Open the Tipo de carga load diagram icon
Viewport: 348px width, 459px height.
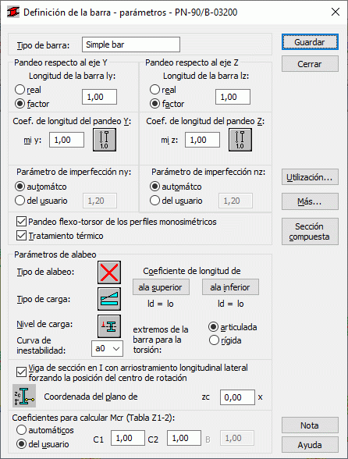[109, 299]
